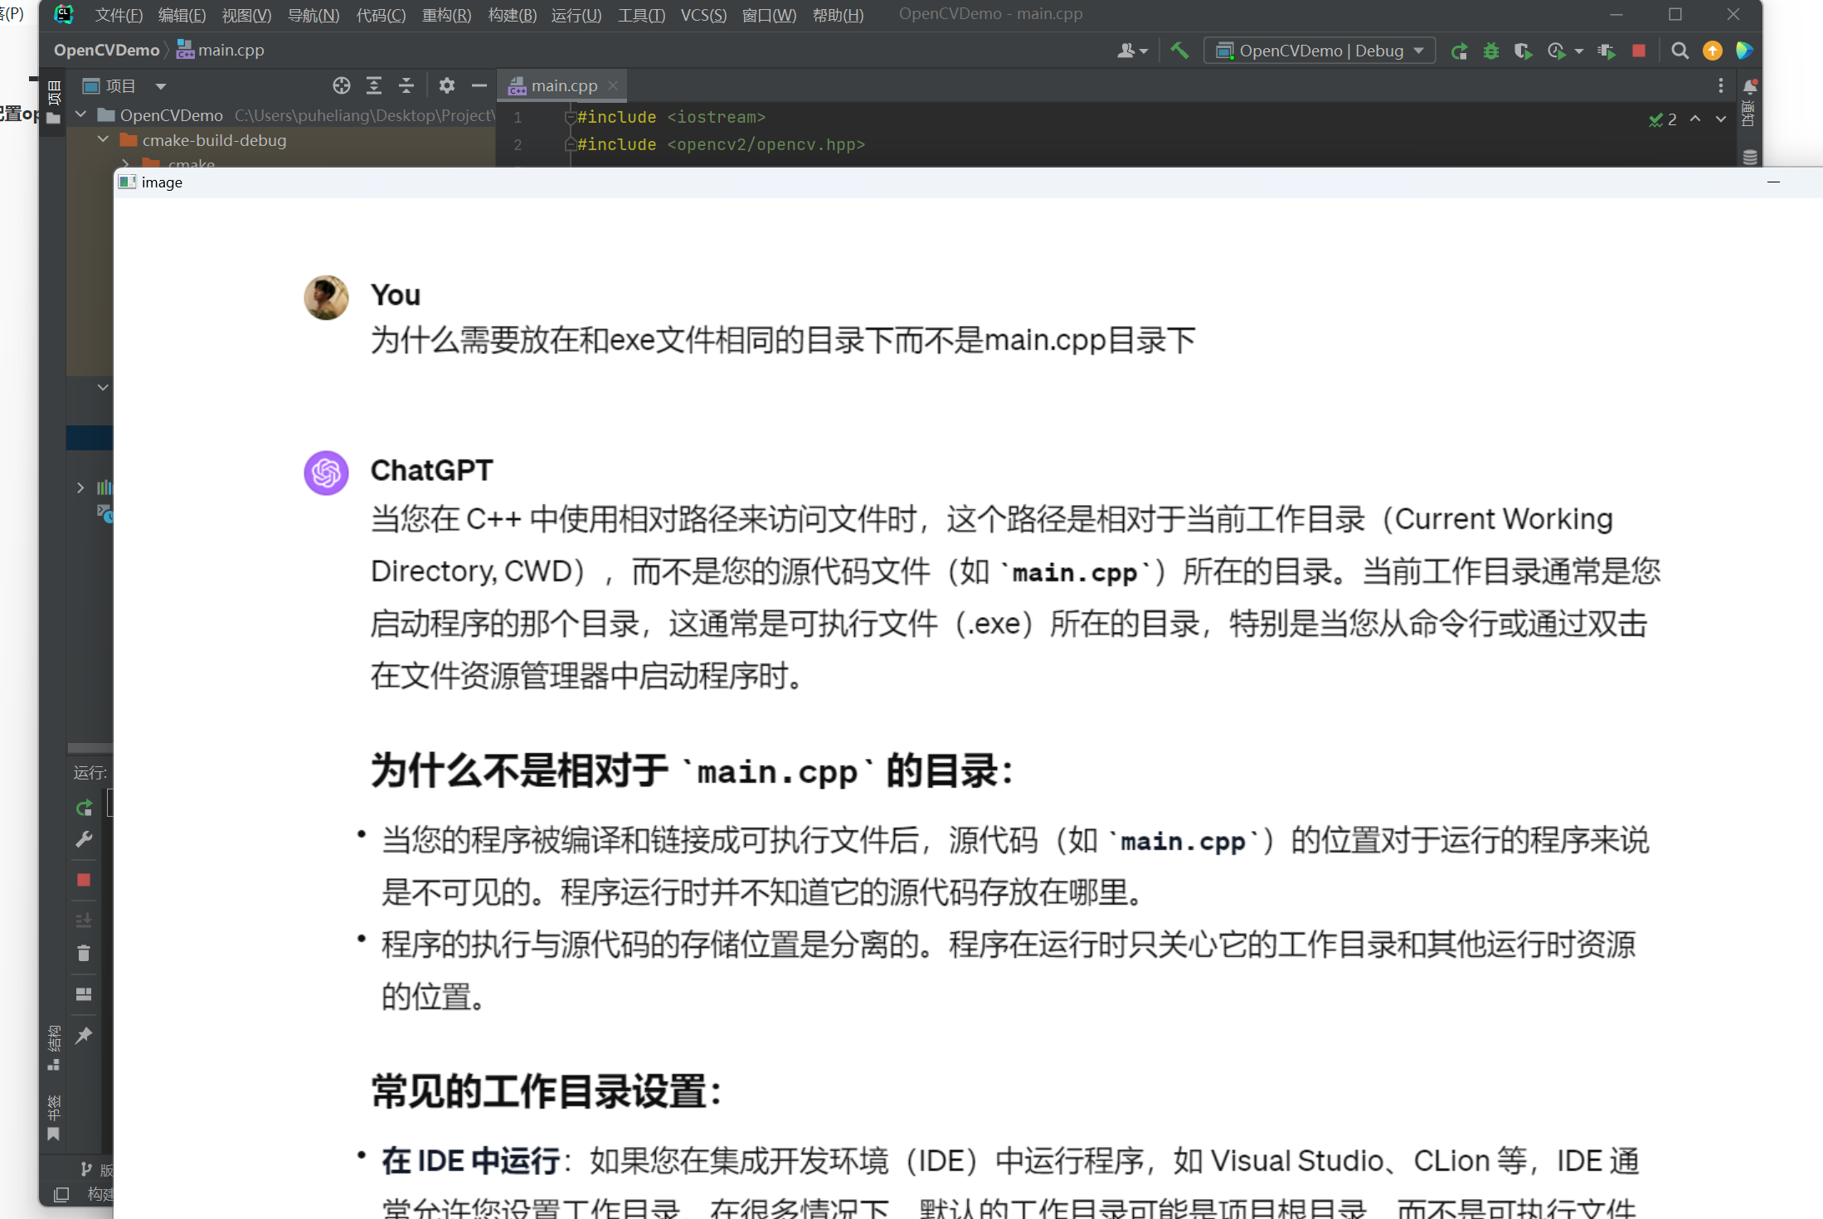Open the 文件(F) menu

(119, 15)
